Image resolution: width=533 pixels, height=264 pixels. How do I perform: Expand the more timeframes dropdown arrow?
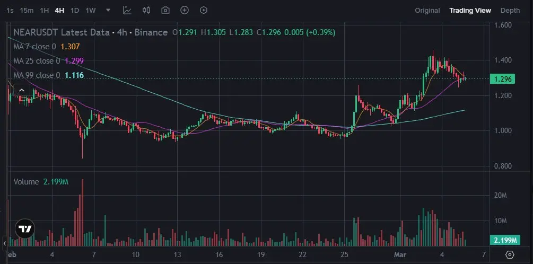tap(108, 10)
